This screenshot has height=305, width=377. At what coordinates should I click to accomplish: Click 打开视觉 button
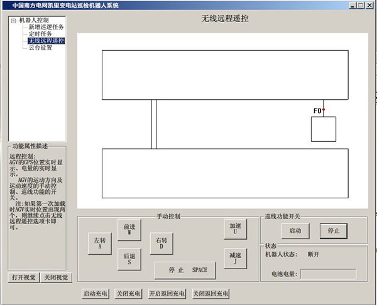(23, 277)
